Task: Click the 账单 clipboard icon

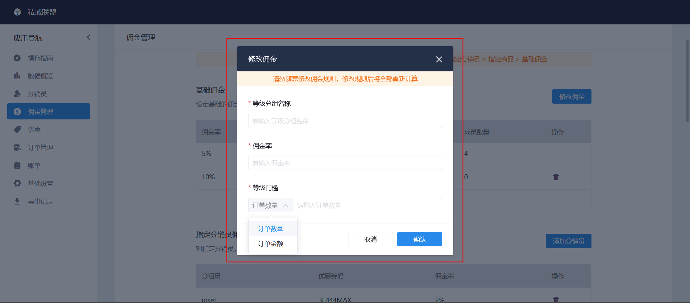Action: point(17,166)
